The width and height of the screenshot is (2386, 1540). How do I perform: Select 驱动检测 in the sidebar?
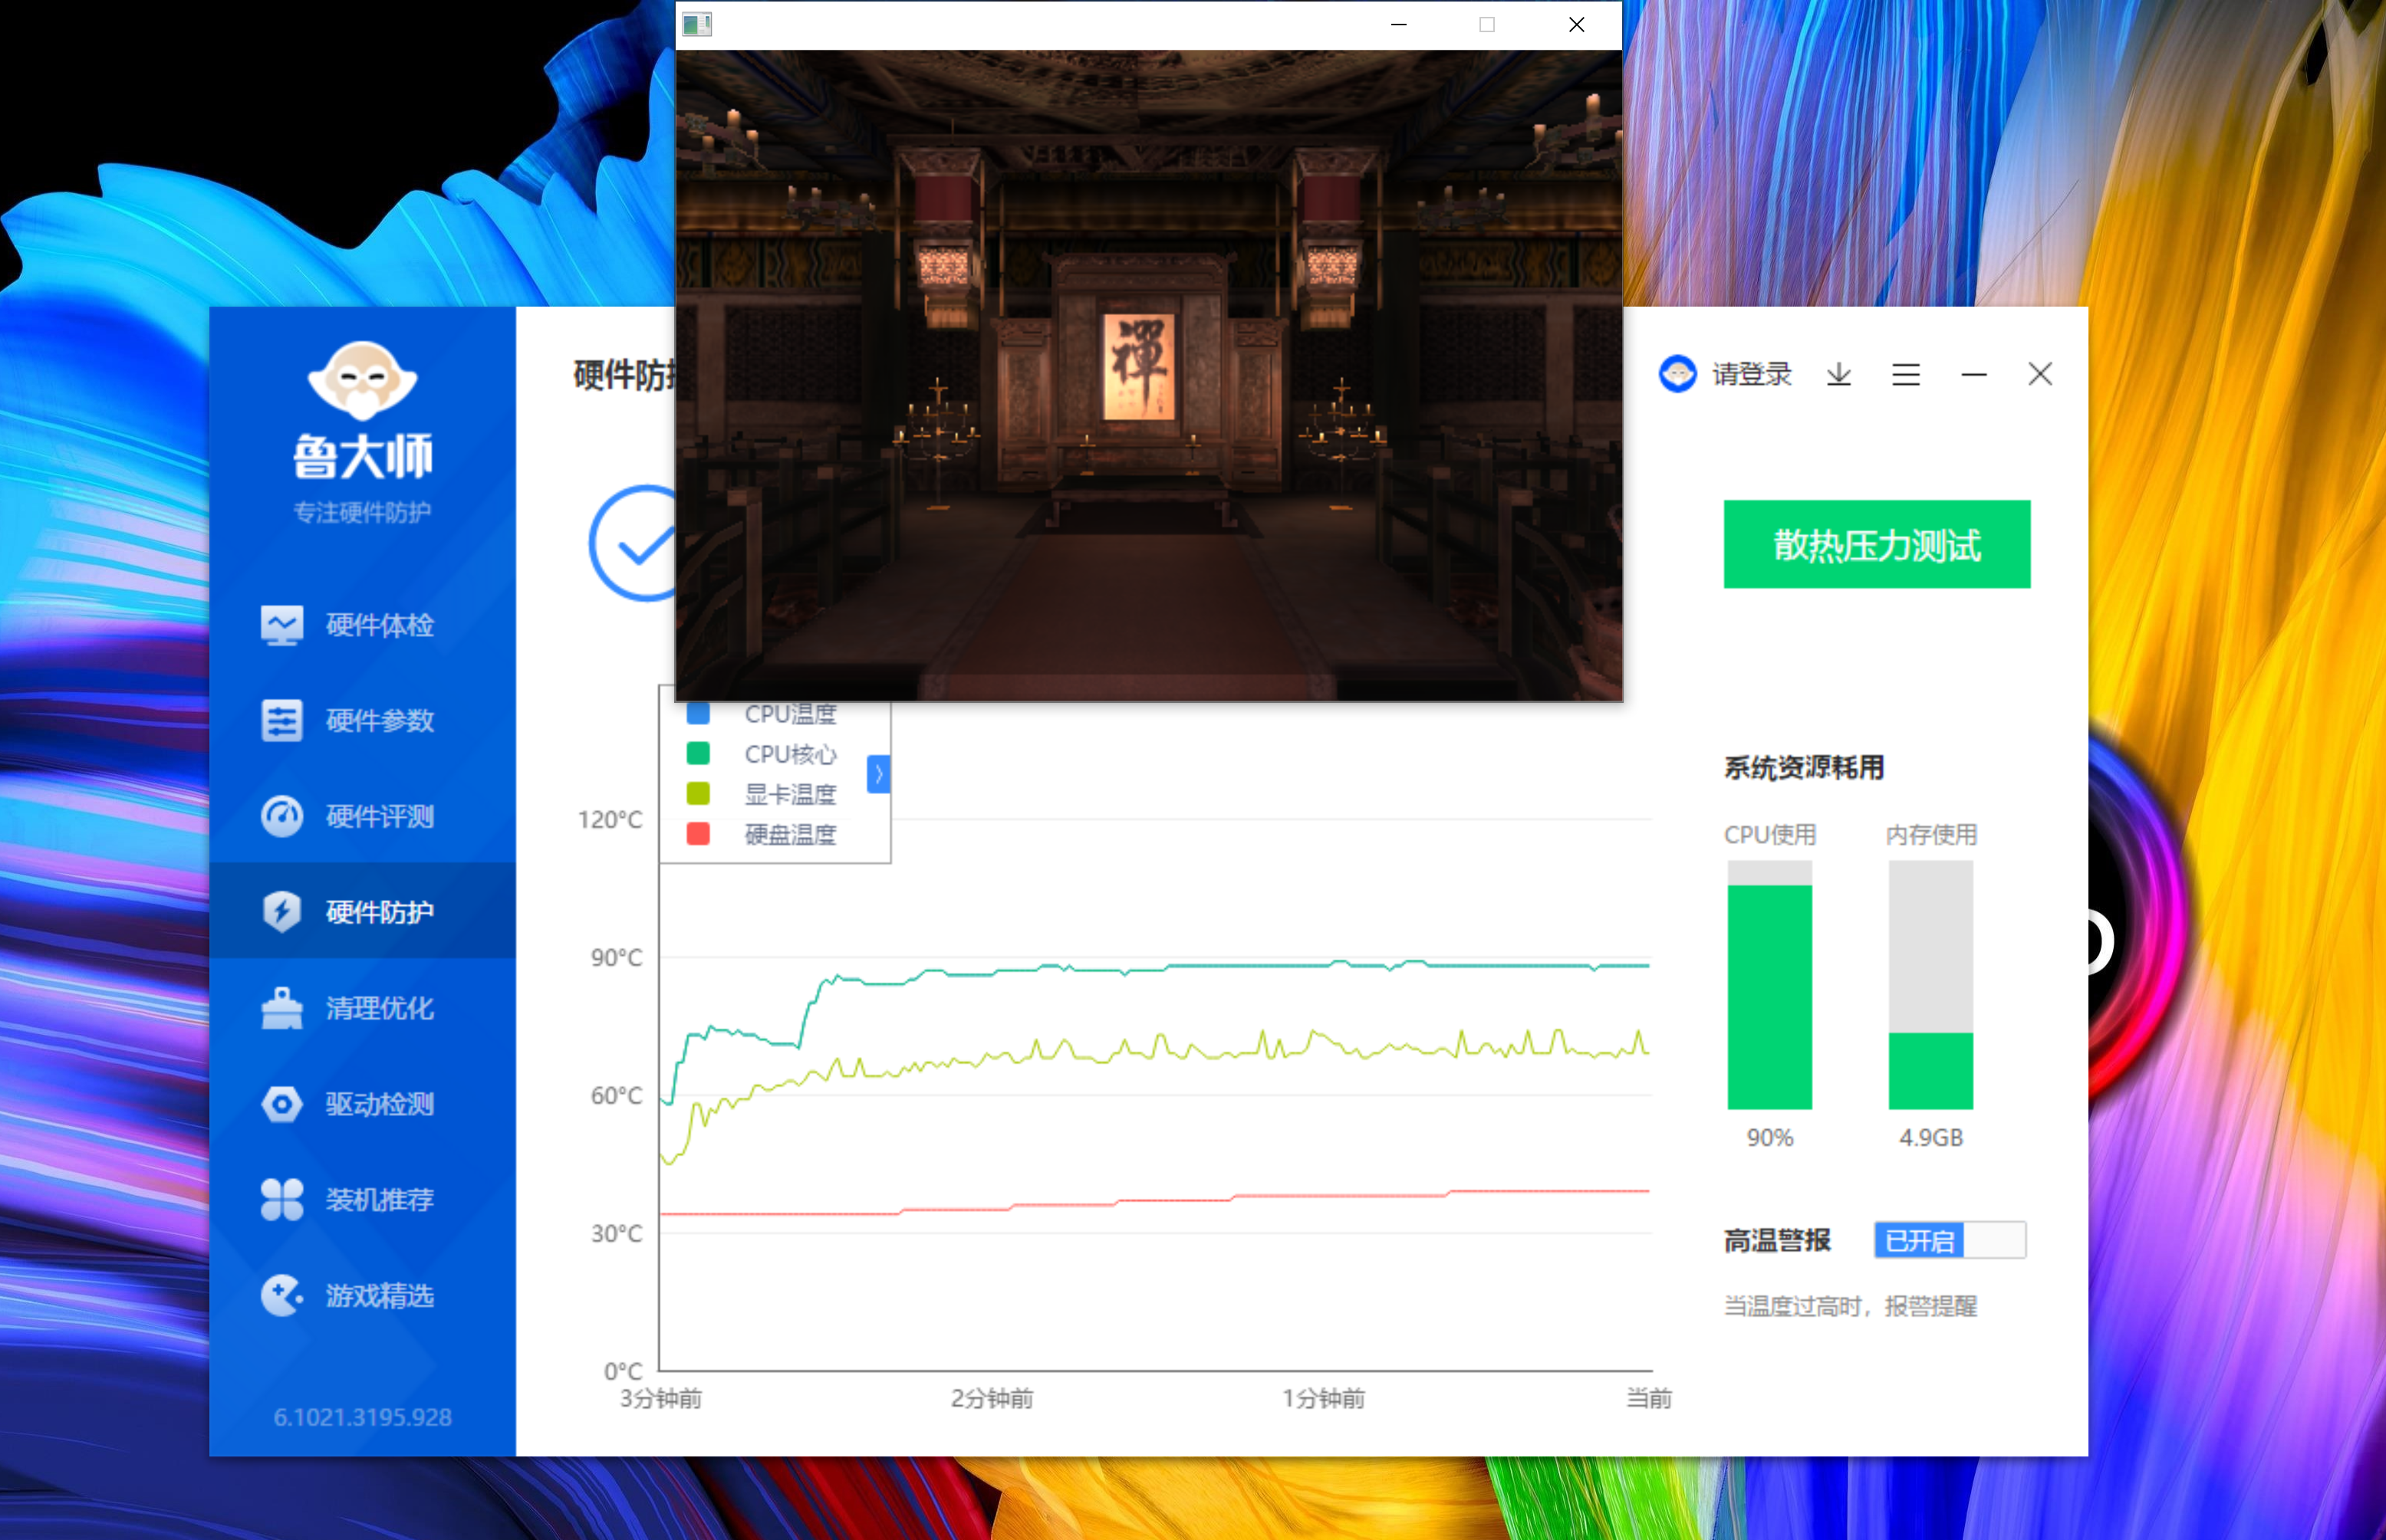[x=362, y=1104]
